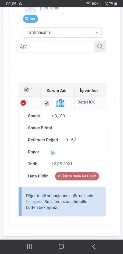Click the blue hospital building icon
The height and width of the screenshot is (254, 123).
coord(60,103)
